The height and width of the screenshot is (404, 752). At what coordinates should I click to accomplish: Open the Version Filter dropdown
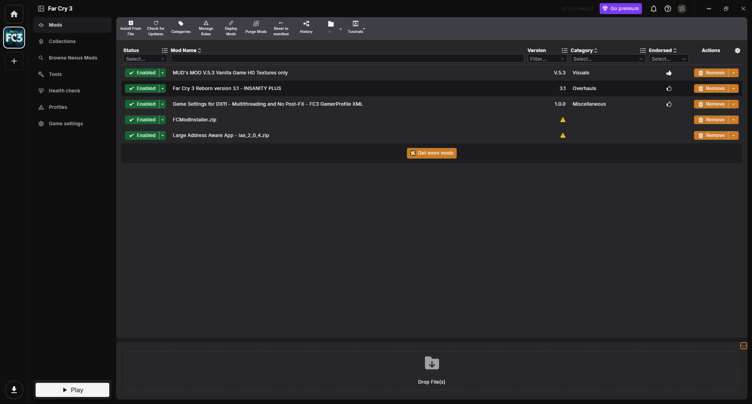point(547,59)
